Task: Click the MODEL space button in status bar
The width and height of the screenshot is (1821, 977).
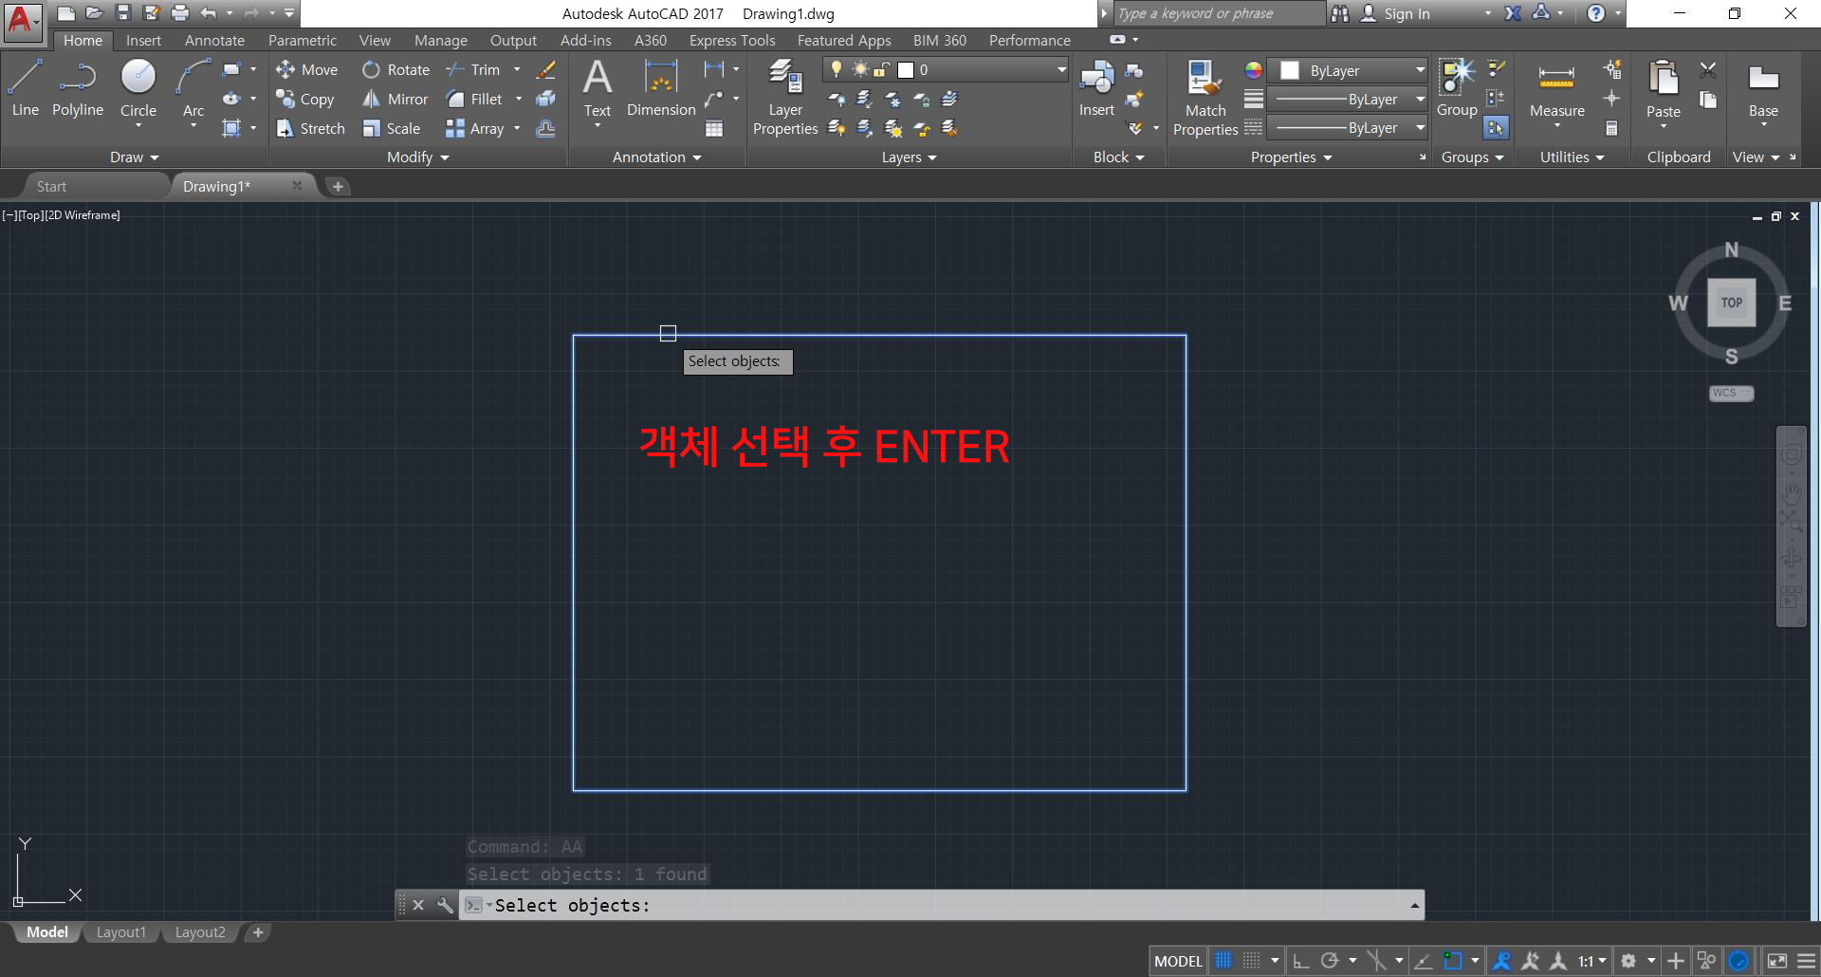Action: click(1178, 961)
